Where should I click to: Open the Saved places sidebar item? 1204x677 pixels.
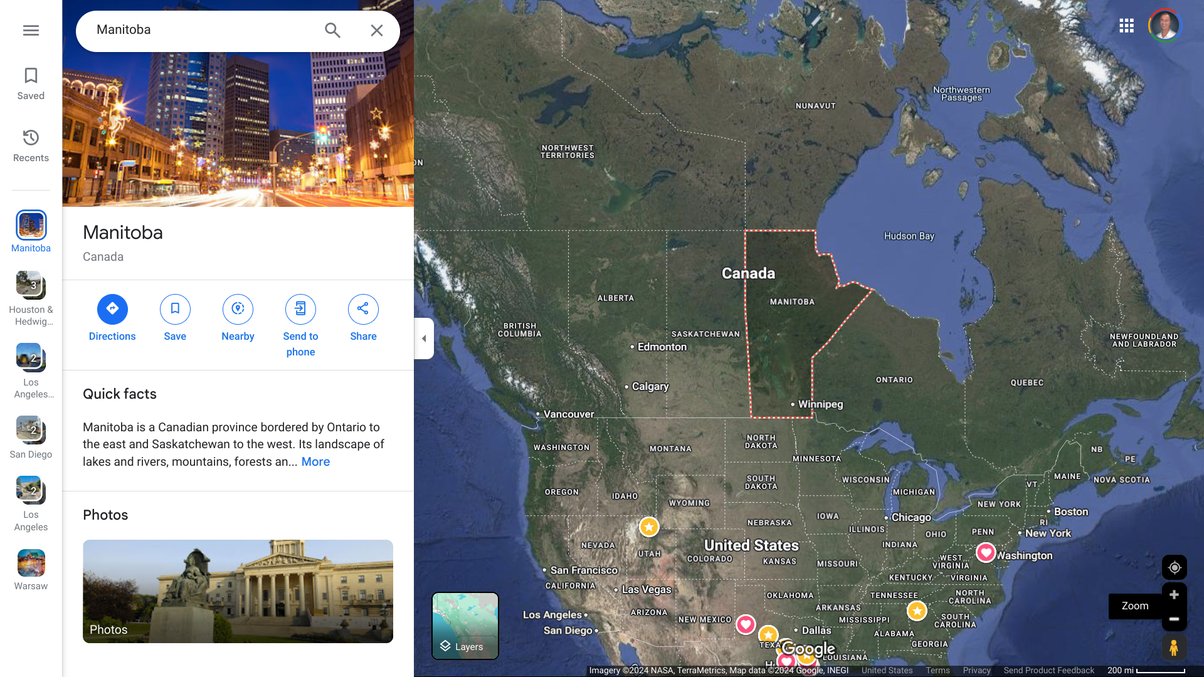coord(31,83)
